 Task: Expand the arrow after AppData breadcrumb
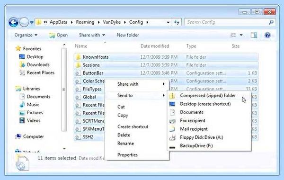(x=72, y=22)
